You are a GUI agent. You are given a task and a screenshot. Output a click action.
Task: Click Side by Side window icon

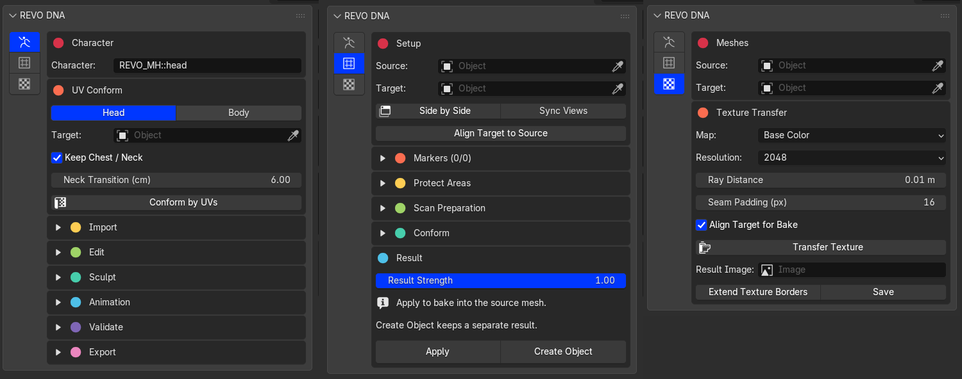pos(385,111)
